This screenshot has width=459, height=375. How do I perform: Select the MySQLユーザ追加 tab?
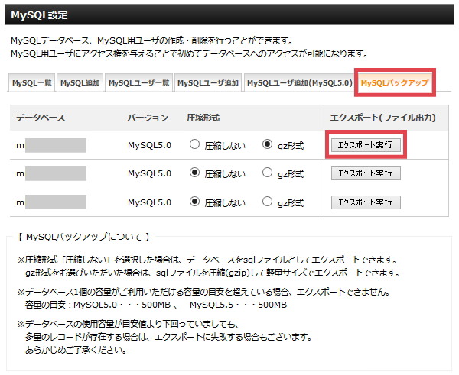[208, 82]
